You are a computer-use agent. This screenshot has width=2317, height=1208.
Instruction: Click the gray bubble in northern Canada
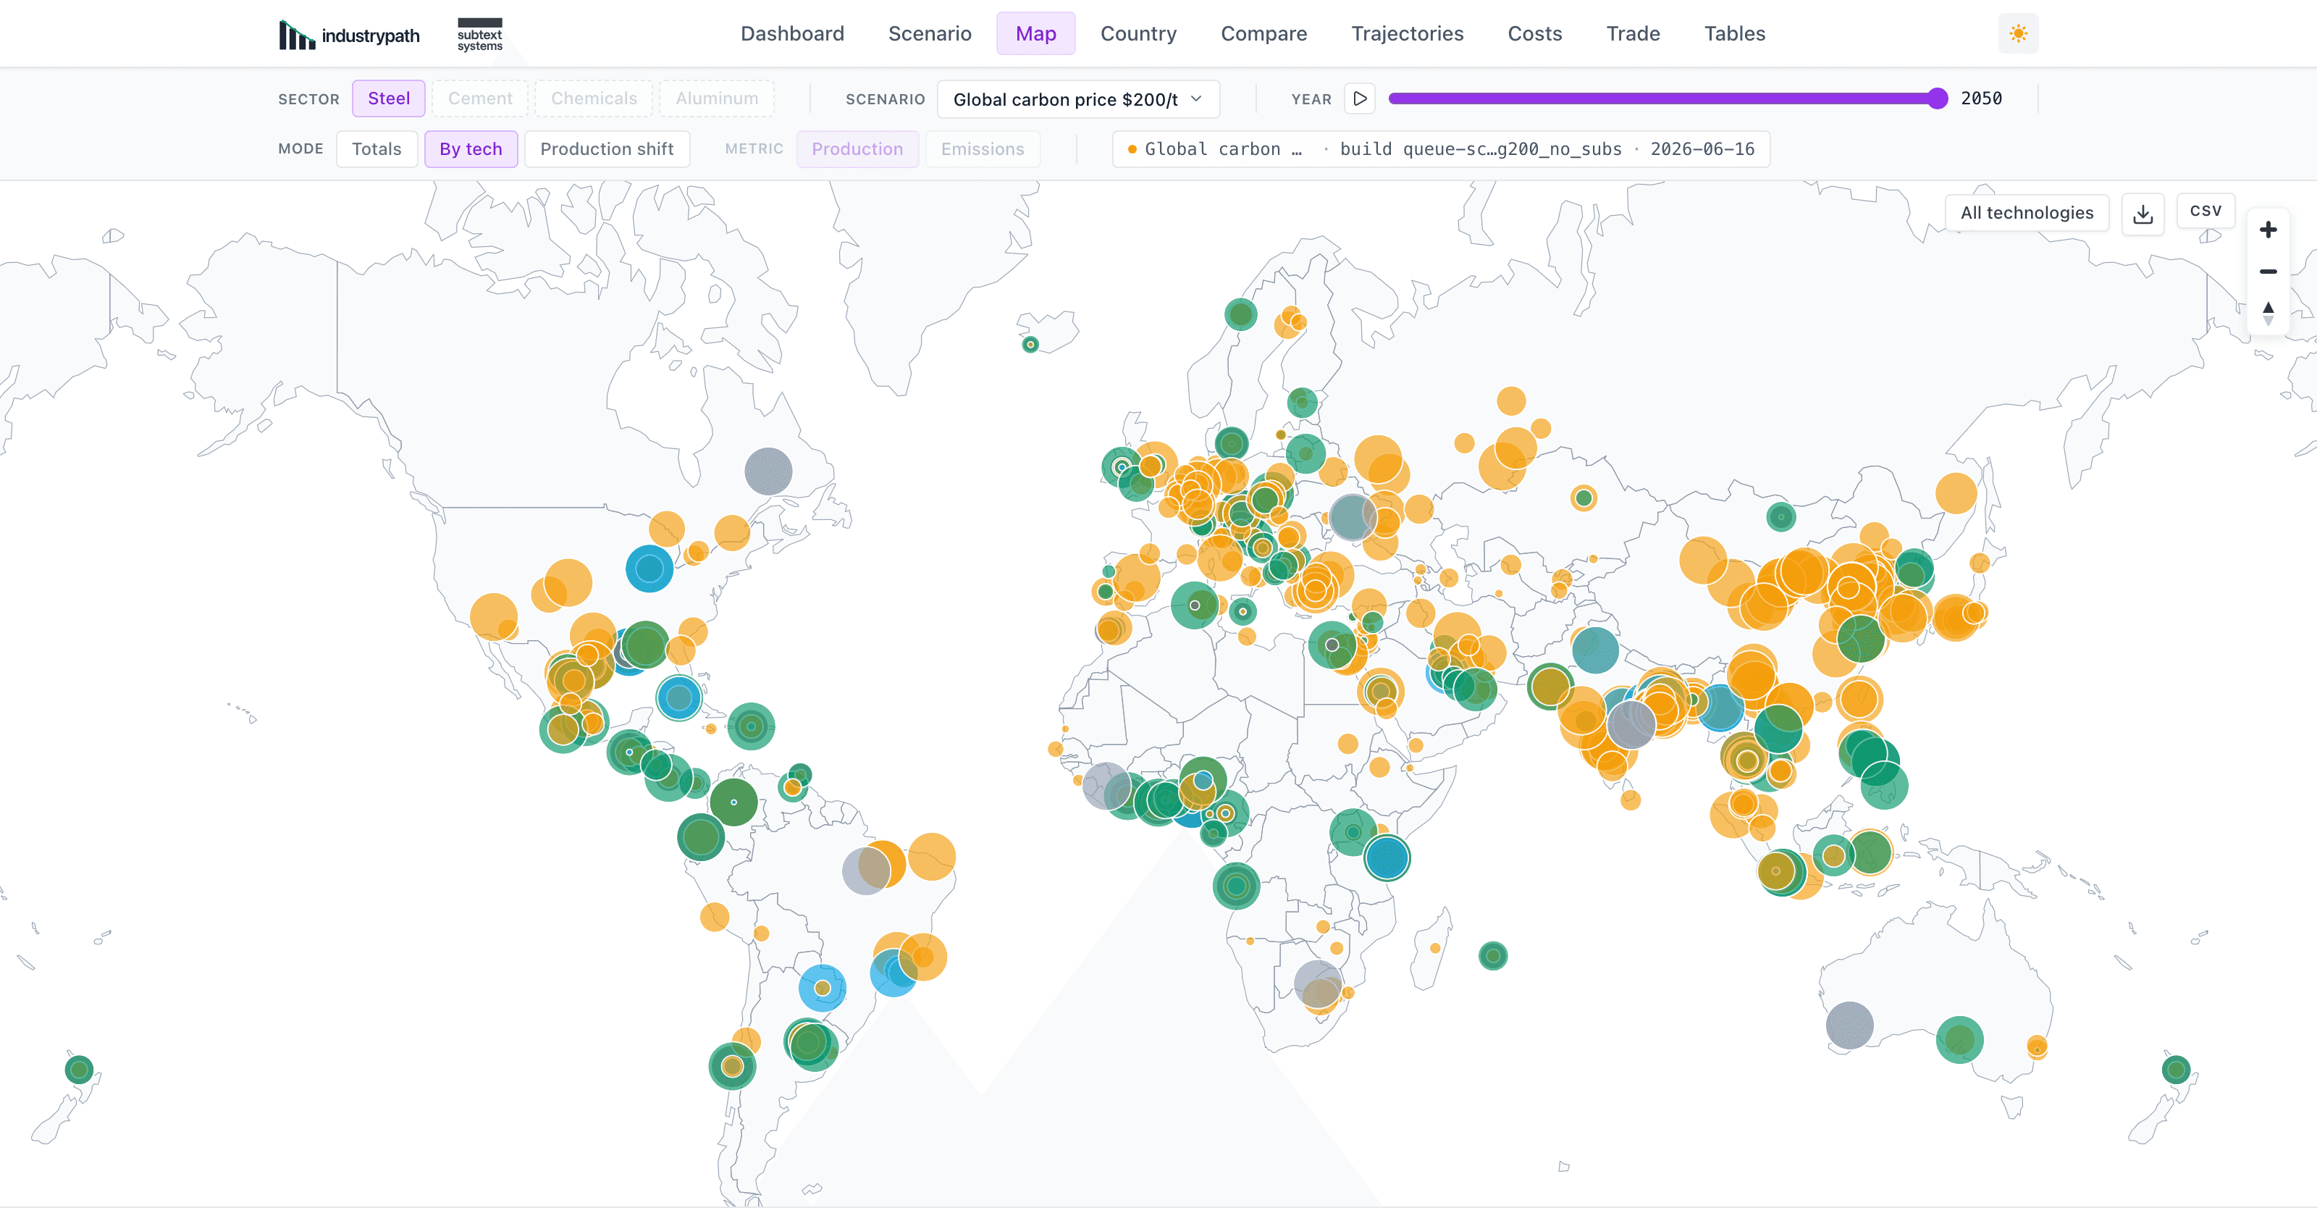tap(768, 471)
